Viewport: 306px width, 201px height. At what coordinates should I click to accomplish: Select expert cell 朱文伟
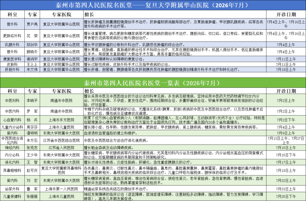[x=32, y=69]
